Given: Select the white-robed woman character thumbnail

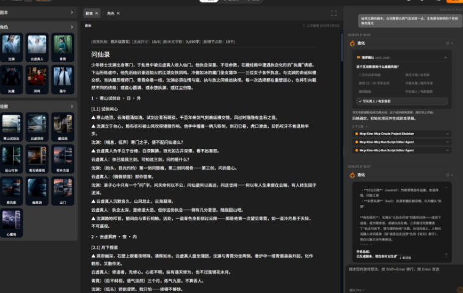Looking at the screenshot, I should tap(62, 79).
